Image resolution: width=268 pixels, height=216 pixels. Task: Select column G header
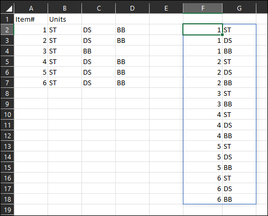[239, 8]
